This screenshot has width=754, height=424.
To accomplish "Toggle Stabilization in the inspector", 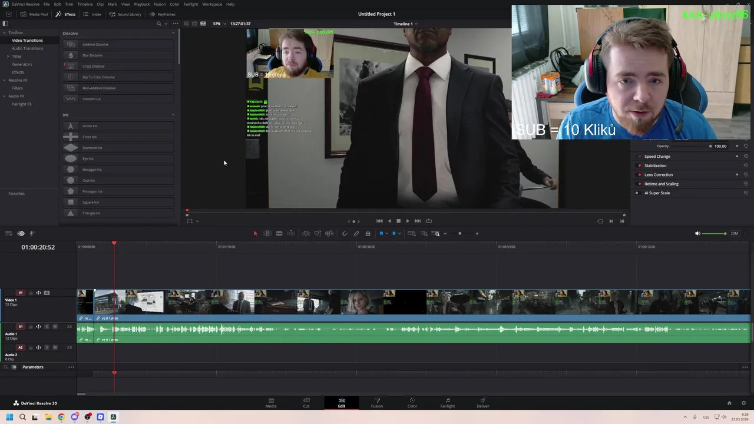I will (x=640, y=165).
